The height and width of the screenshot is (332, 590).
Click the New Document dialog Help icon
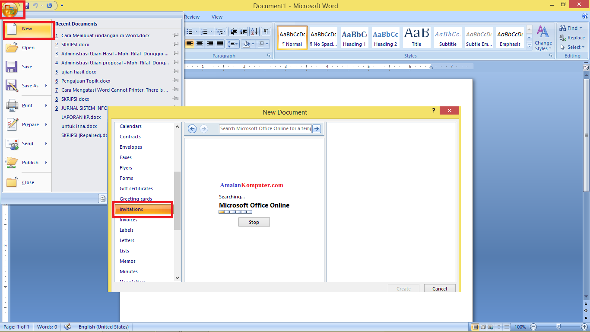(x=434, y=111)
